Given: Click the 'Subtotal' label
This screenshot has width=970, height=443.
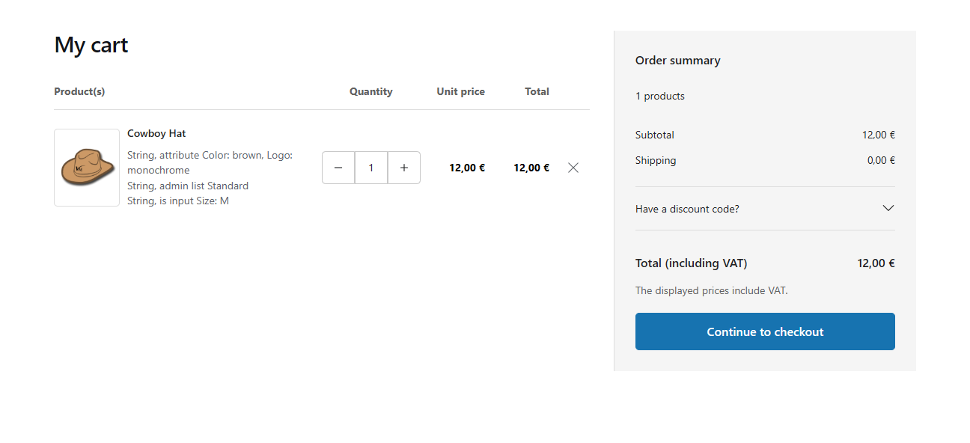Looking at the screenshot, I should (655, 135).
